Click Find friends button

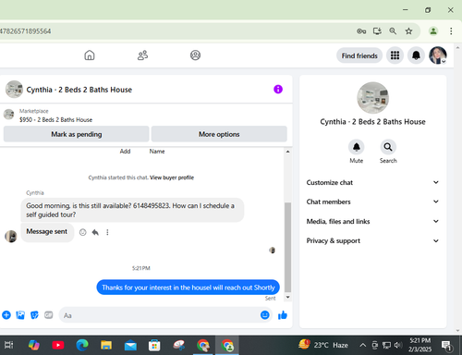(x=359, y=55)
